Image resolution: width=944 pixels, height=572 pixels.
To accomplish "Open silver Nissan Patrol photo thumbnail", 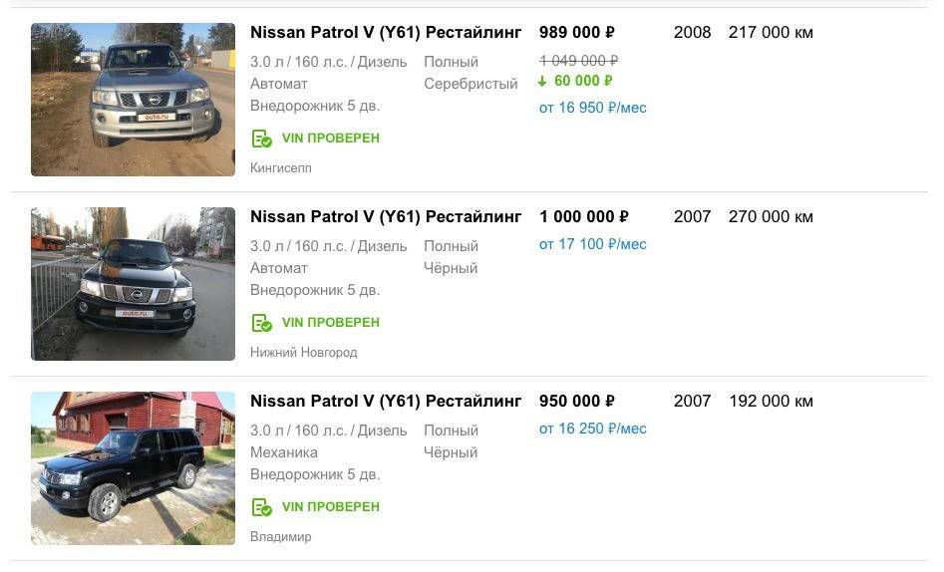I will coord(133,100).
